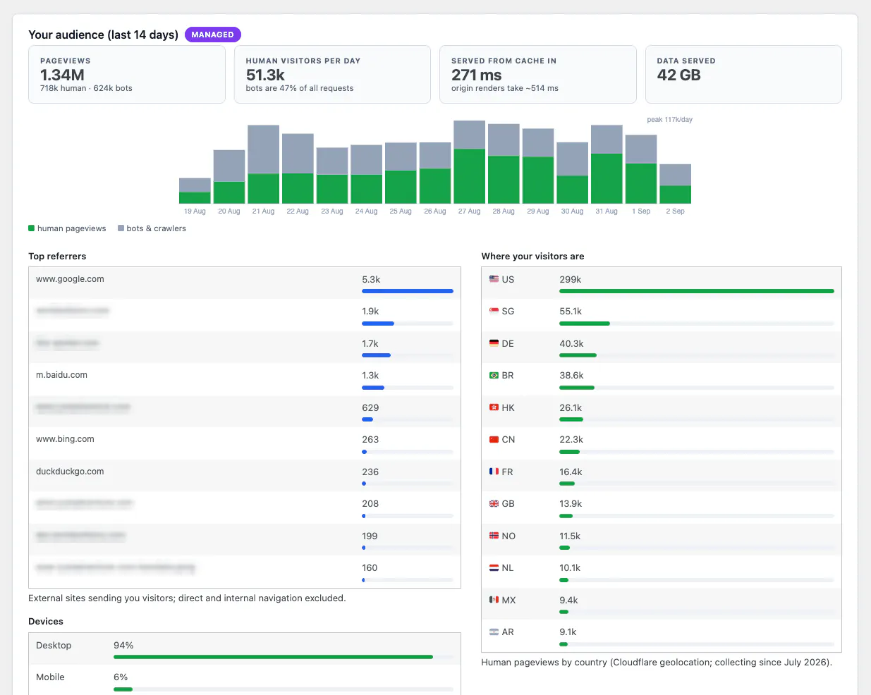Click the DE flag icon
Image resolution: width=871 pixels, height=695 pixels.
pos(494,343)
